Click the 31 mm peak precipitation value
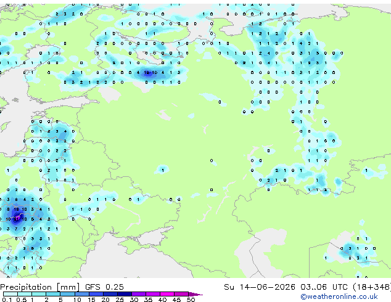 click(16, 219)
